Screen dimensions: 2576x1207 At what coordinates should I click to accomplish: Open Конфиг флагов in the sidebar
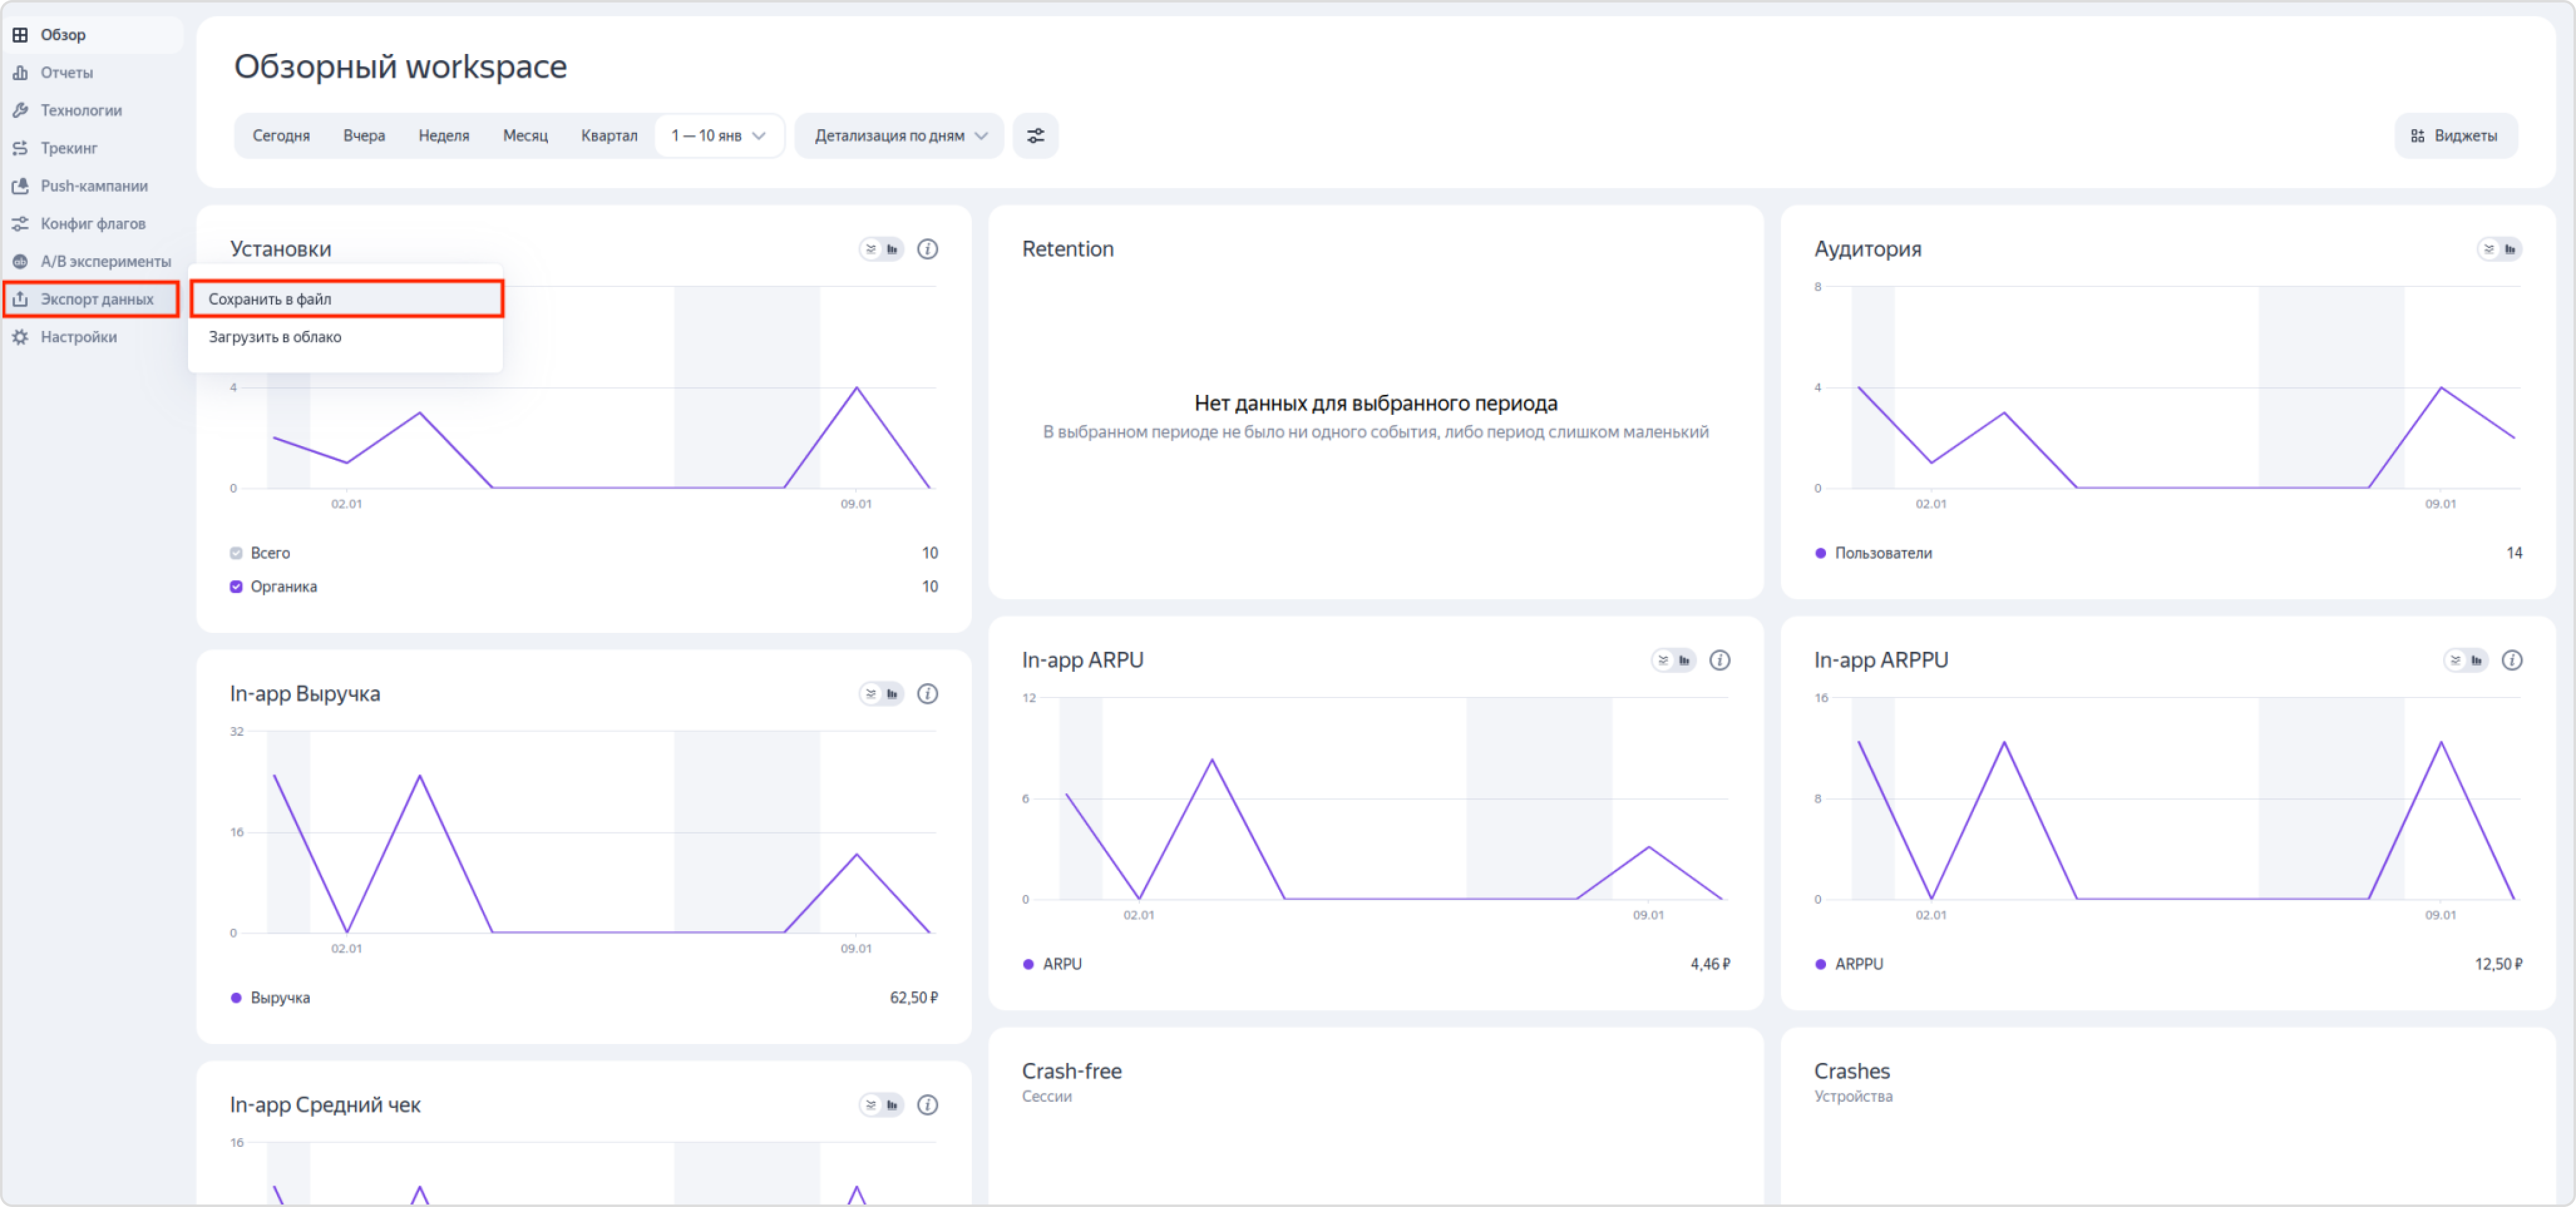point(92,224)
